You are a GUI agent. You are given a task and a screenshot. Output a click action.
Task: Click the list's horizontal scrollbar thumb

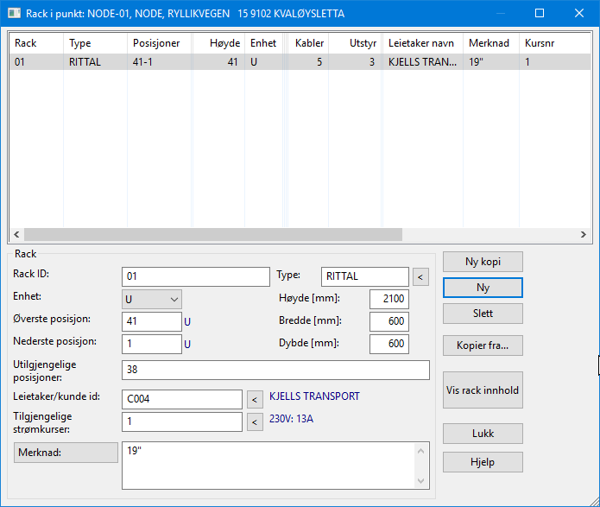(212, 234)
